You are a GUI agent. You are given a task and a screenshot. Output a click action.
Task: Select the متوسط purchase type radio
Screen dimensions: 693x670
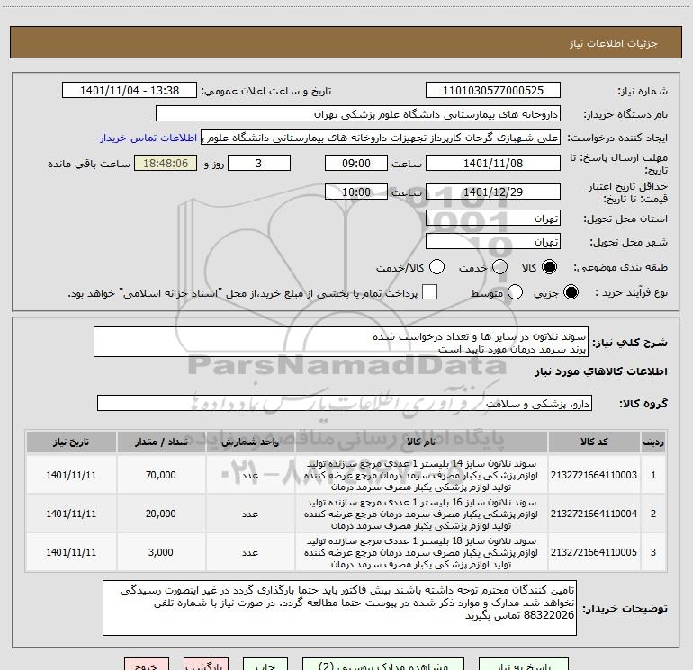point(516,292)
